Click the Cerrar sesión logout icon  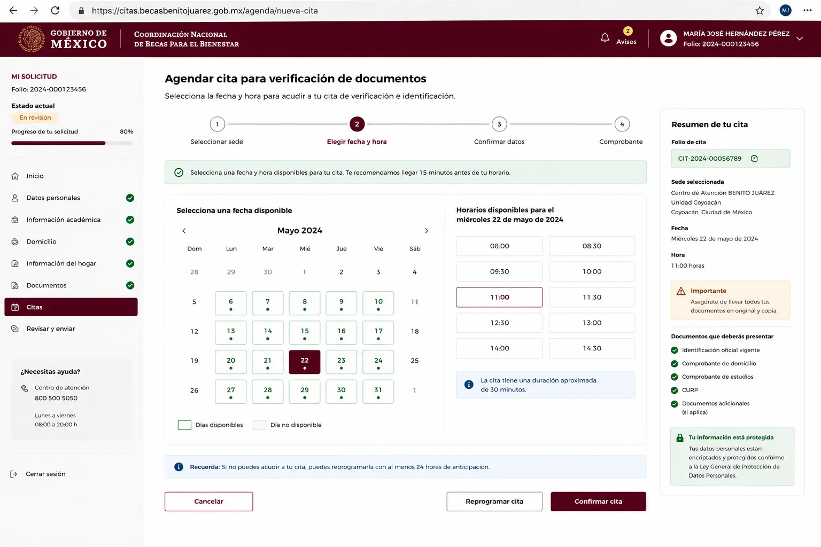pyautogui.click(x=14, y=474)
